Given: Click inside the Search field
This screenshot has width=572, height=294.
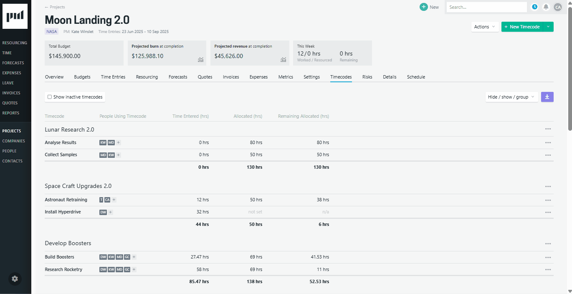Looking at the screenshot, I should point(486,7).
